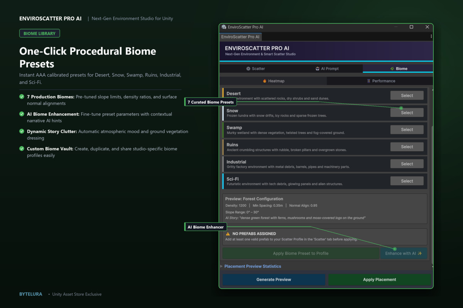
Task: Click the 'One-Click Procedural Biome Presets' heading
Action: pyautogui.click(x=88, y=57)
